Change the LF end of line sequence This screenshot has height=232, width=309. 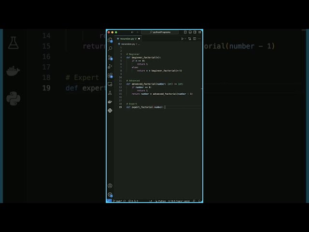pos(151,201)
